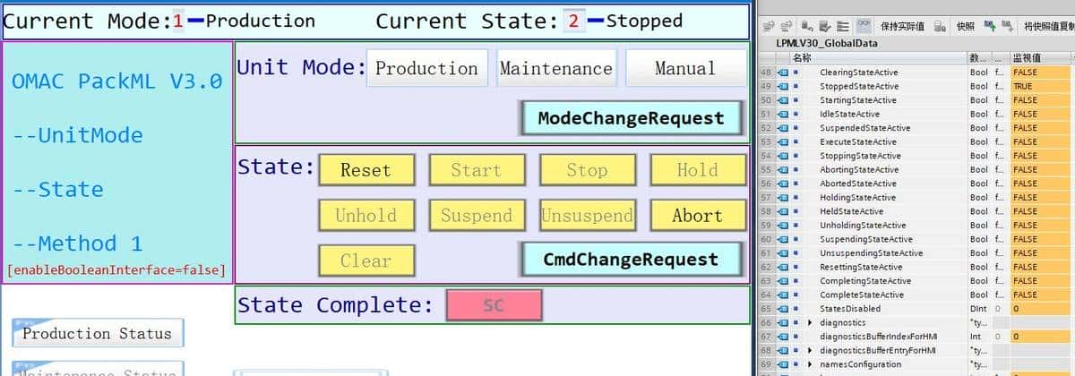Expand diagnosticsBufferEntryForHMI row

tap(809, 350)
